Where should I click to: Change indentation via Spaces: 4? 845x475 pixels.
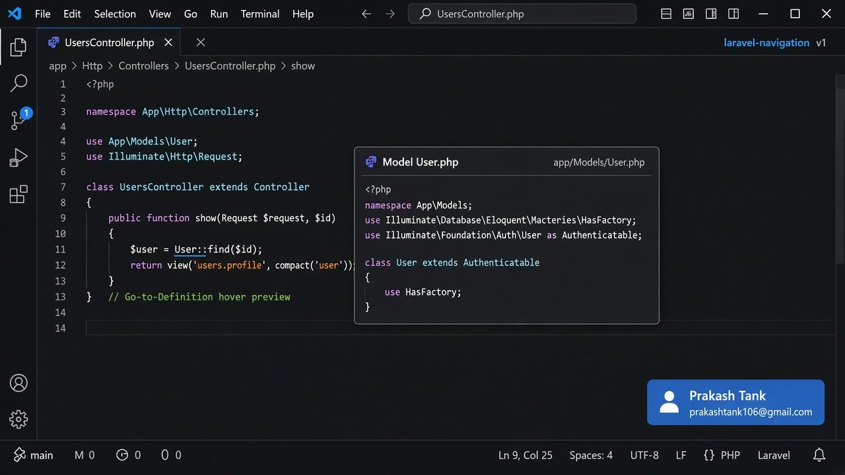[x=591, y=455]
